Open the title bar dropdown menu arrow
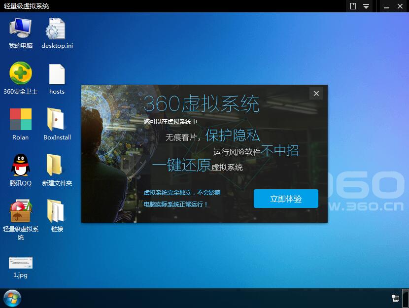The width and height of the screenshot is (409, 308). coord(366,6)
